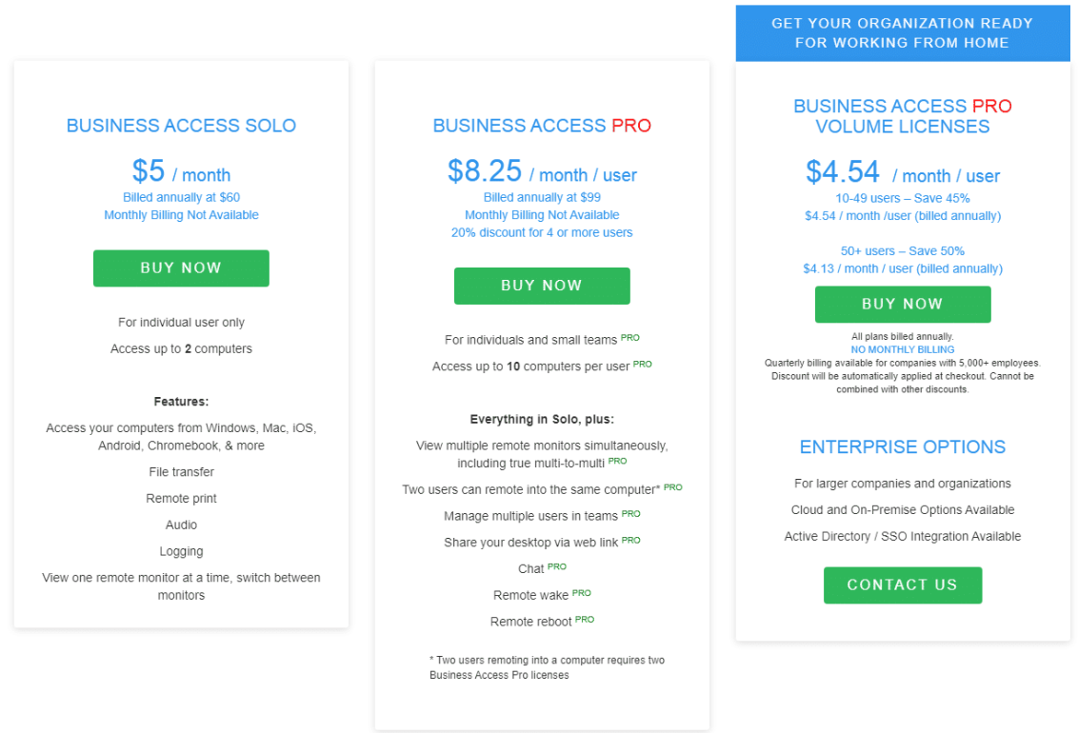Image resolution: width=1078 pixels, height=733 pixels.
Task: Click the $4.54 per month price
Action: pyautogui.click(x=902, y=173)
